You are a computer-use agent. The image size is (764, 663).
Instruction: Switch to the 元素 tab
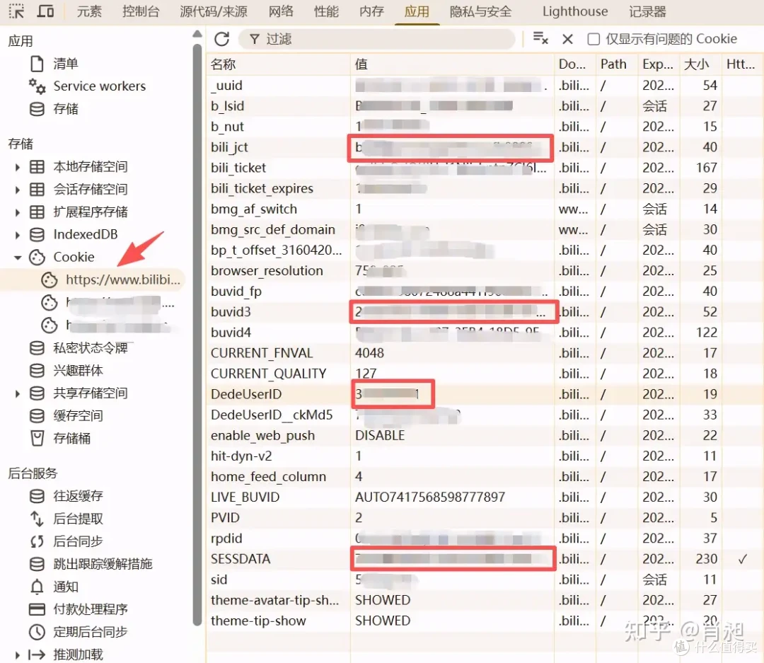89,11
